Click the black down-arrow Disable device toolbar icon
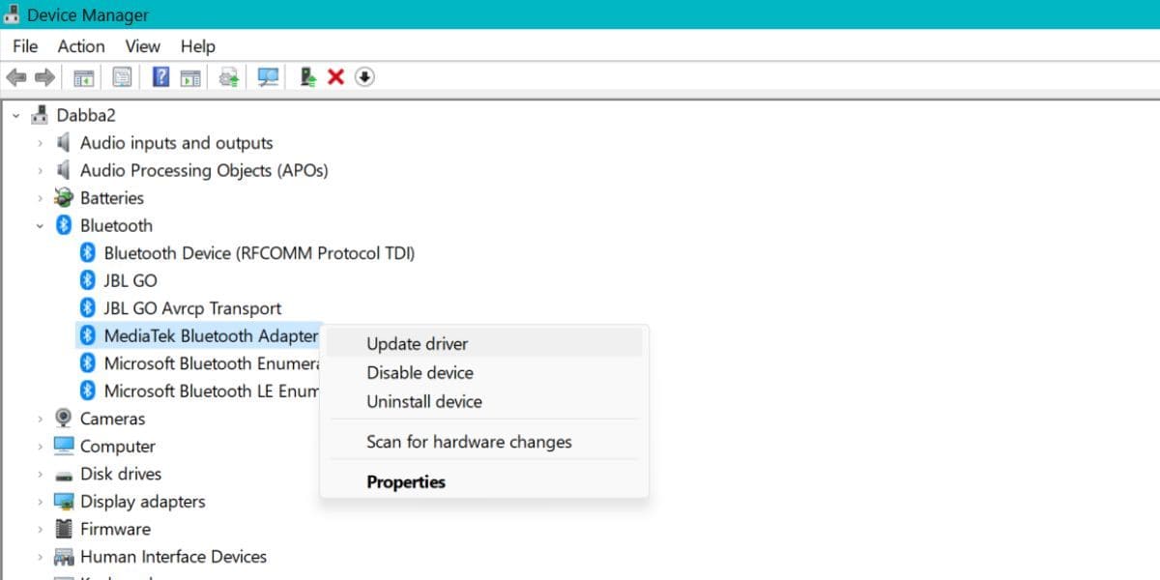 [364, 77]
